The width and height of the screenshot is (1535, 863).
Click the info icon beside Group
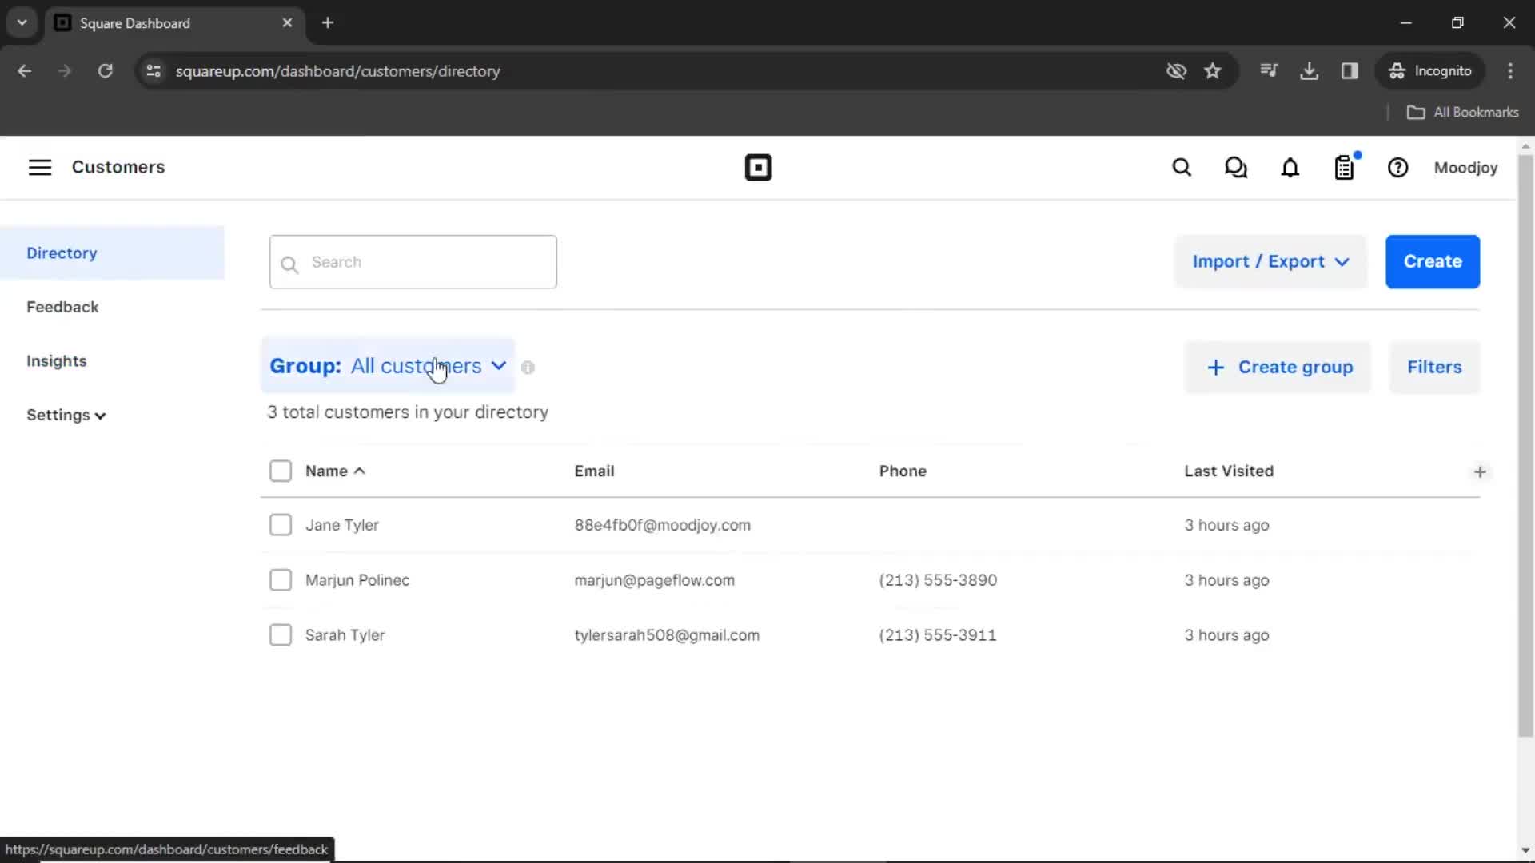click(528, 368)
